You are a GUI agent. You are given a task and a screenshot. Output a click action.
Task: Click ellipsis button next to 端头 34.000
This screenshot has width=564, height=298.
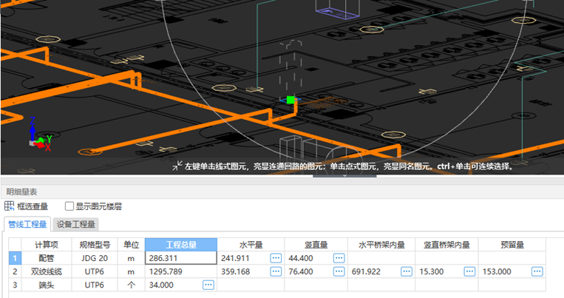click(208, 285)
